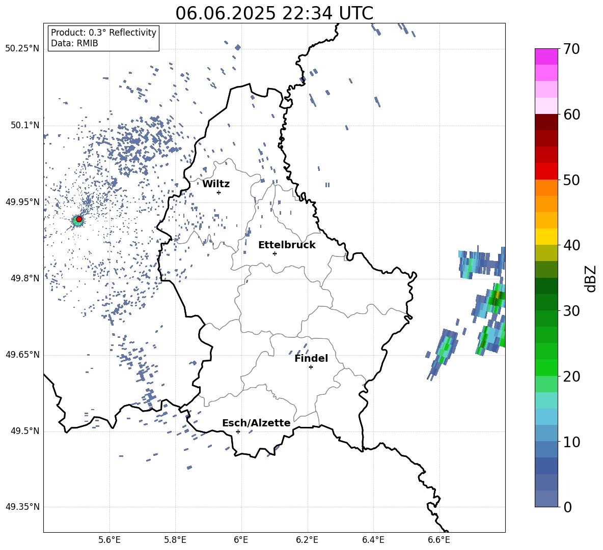This screenshot has height=550, width=603.
Task: Click the longitude label '6.2°E'
Action: (307, 540)
